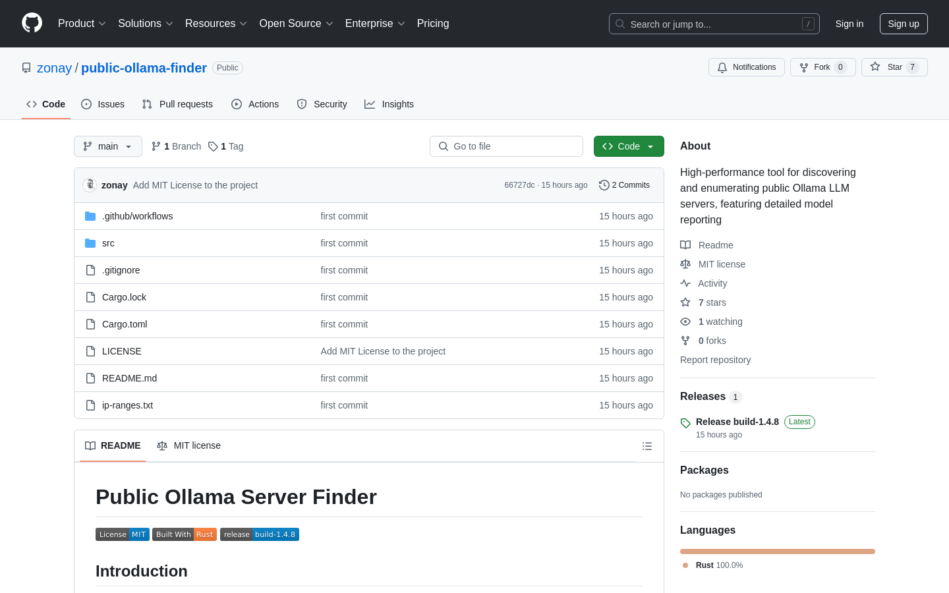Screen dimensions: 949x593
Task: Click the MIT license scale icon in About
Action: [x=685, y=264]
